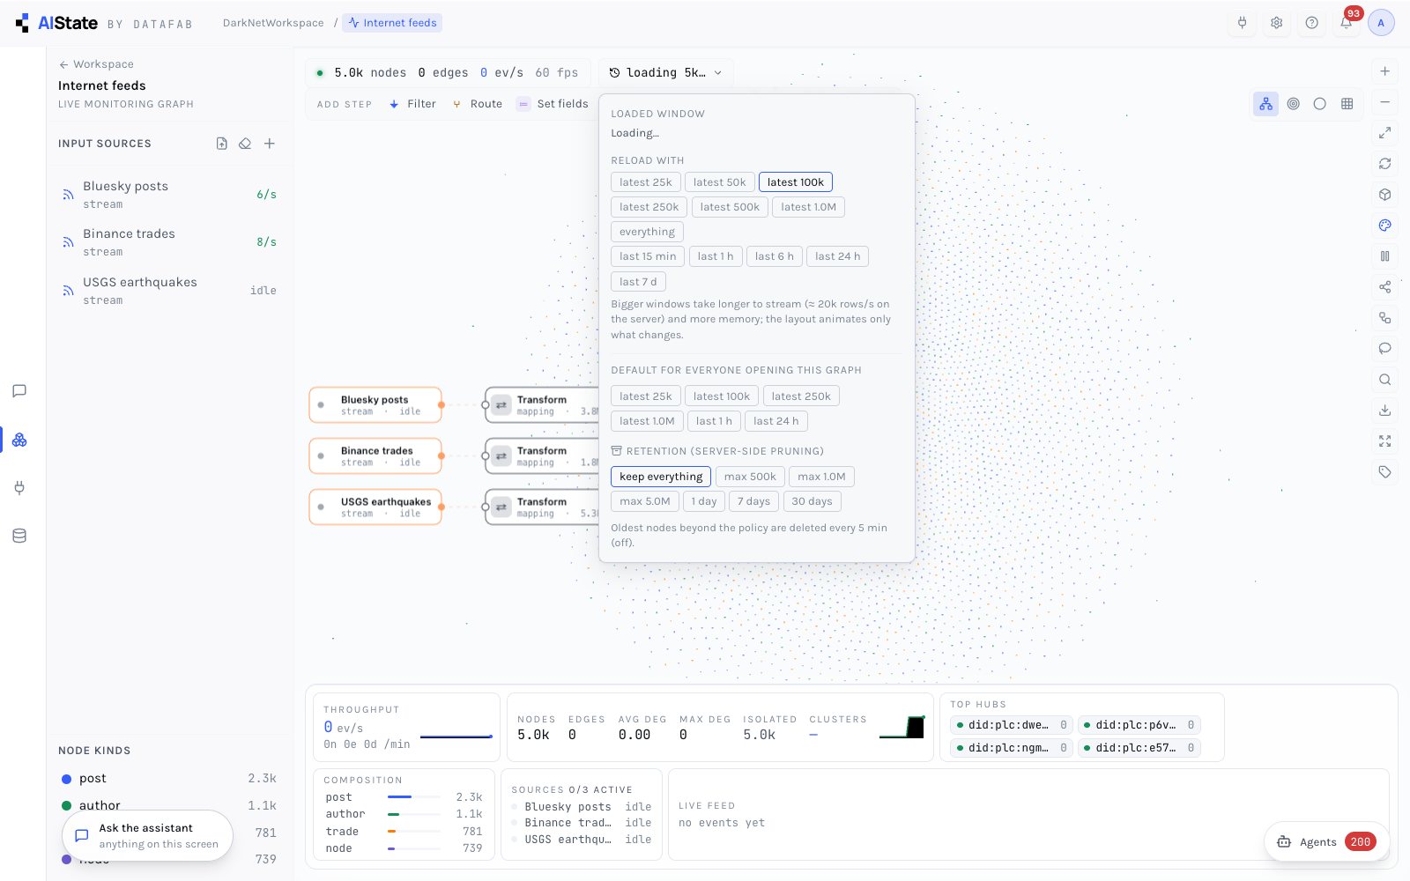Add a Filter step
This screenshot has width=1410, height=881.
point(412,104)
